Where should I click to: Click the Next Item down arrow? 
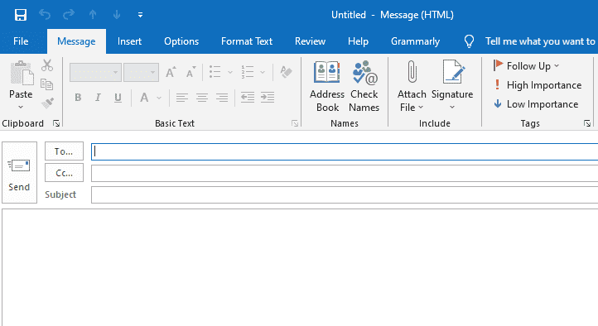point(117,15)
